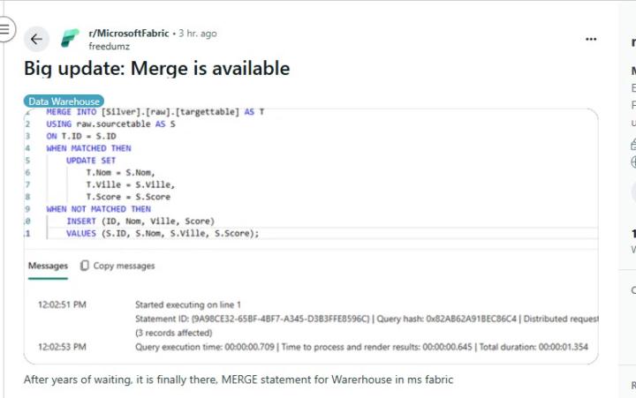Click the 12:02:53 PM timestamp
The width and height of the screenshot is (636, 398).
pyautogui.click(x=62, y=347)
